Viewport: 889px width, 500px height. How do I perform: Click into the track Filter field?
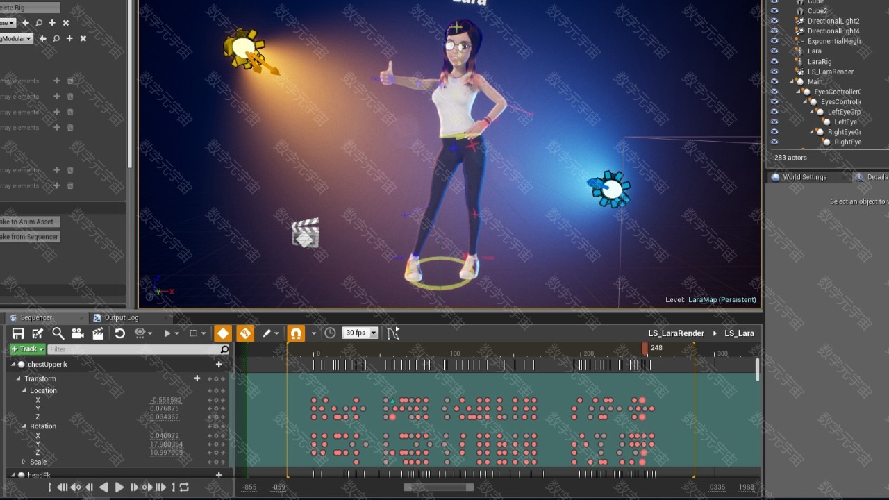135,349
